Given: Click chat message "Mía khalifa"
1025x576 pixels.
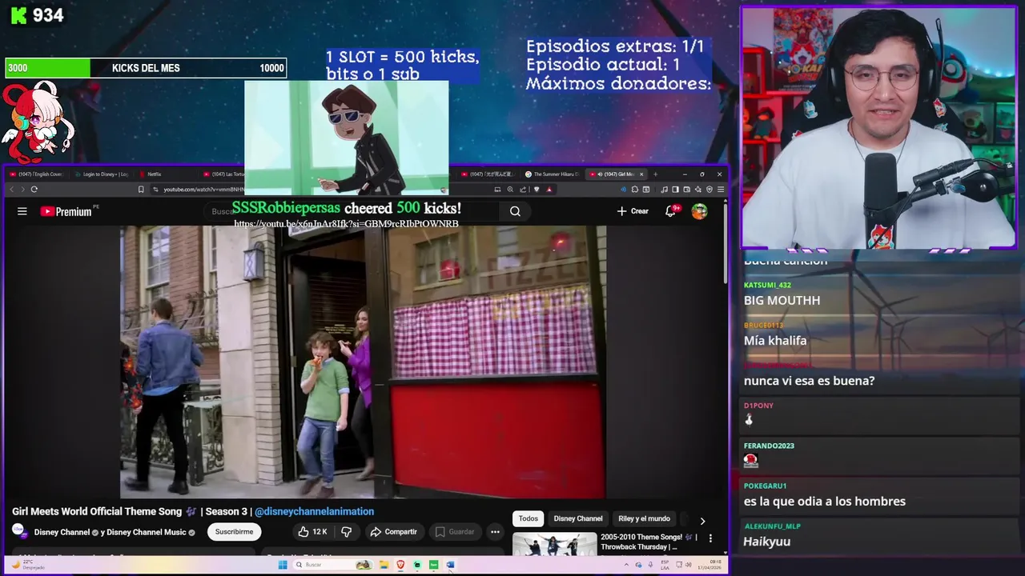Looking at the screenshot, I should 775,340.
